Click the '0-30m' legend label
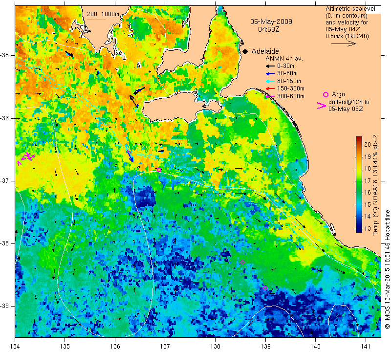This screenshot has width=391, height=352. [285, 66]
